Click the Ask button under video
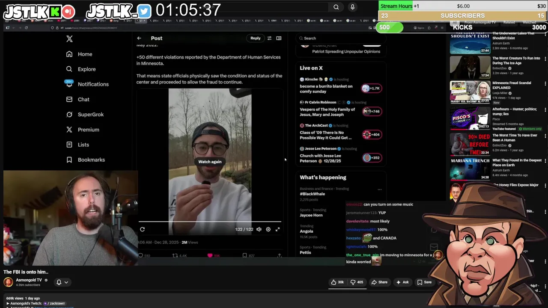Image resolution: width=548 pixels, height=308 pixels. [402, 282]
